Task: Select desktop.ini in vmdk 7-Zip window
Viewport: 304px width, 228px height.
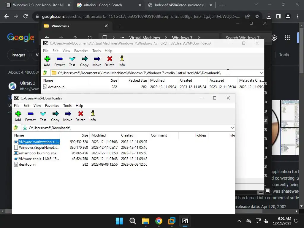Action: (x=57, y=87)
